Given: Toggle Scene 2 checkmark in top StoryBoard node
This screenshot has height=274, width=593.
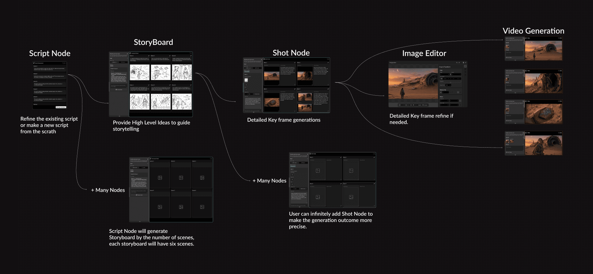Looking at the screenshot, I should [170, 56].
